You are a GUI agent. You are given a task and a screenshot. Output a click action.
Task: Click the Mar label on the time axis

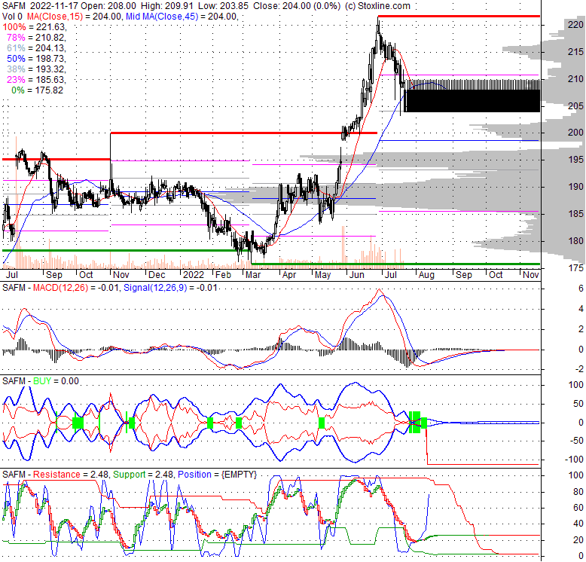(x=253, y=275)
